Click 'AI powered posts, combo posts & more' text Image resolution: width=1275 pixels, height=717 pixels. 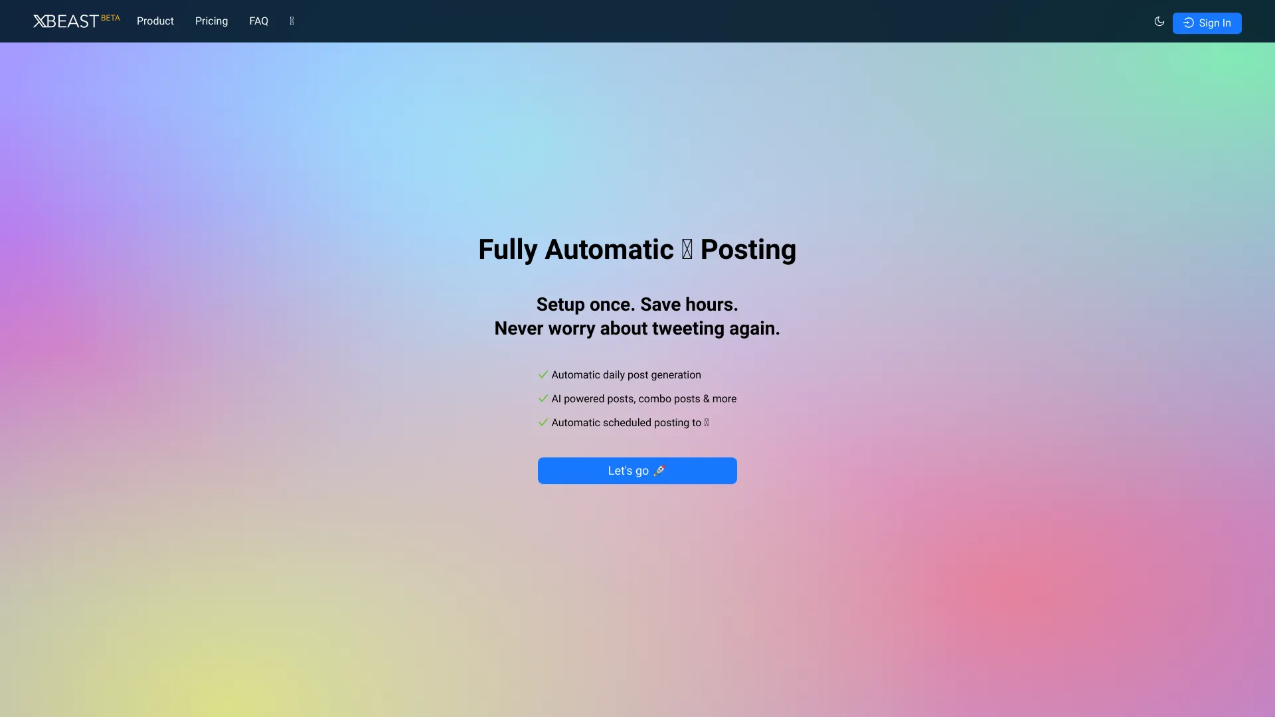coord(643,399)
